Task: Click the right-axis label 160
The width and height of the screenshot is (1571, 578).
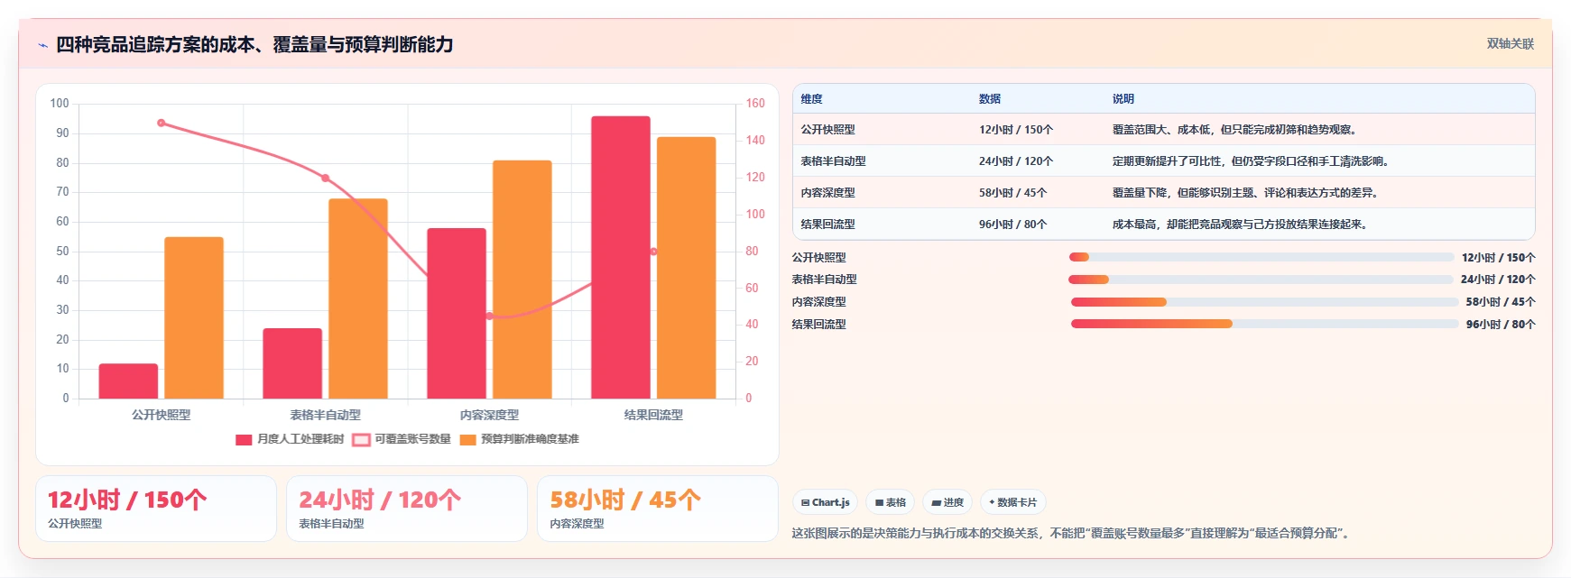Action: [755, 103]
